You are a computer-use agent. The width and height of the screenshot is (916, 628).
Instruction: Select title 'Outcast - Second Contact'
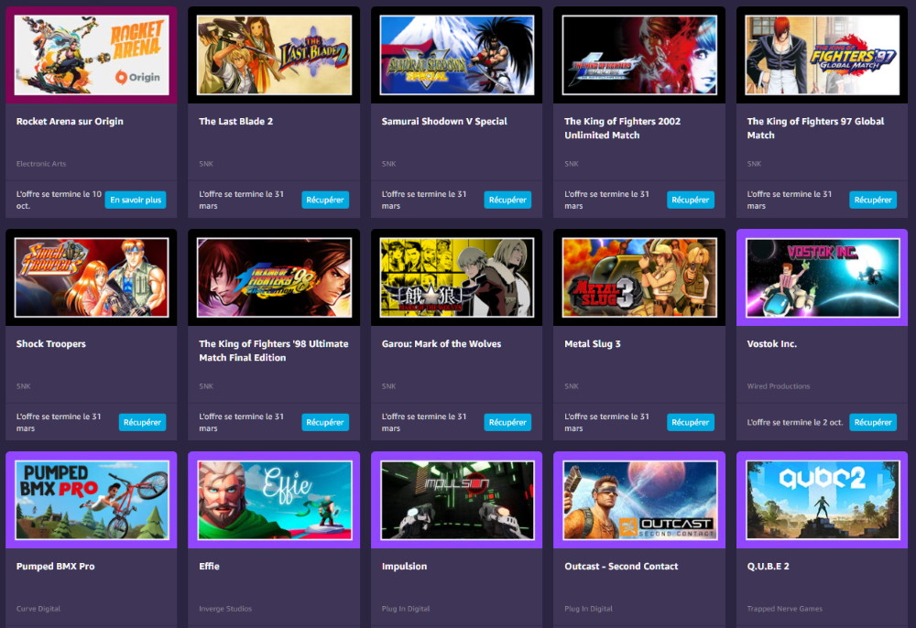[621, 566]
